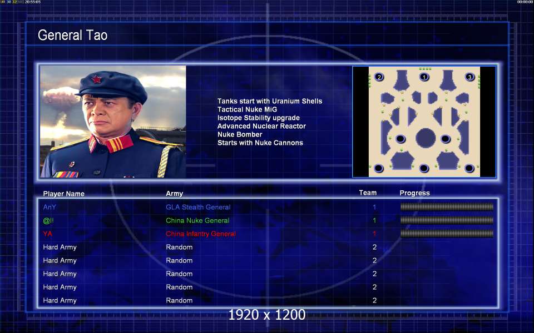The height and width of the screenshot is (333, 534).
Task: Click start position marker 3 on map
Action: [x=469, y=77]
